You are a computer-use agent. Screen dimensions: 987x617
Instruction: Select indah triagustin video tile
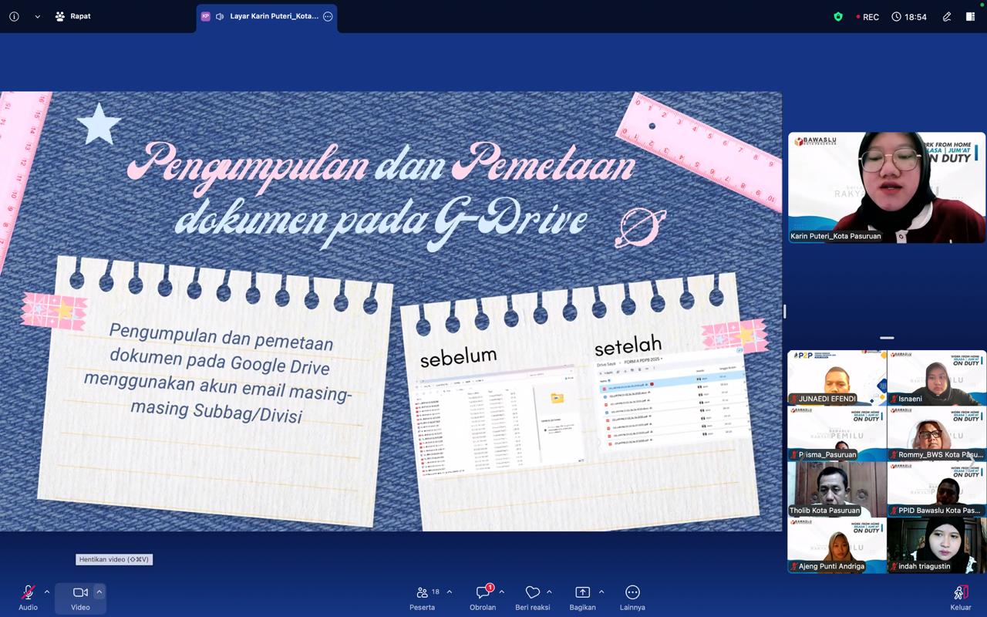[x=936, y=545]
